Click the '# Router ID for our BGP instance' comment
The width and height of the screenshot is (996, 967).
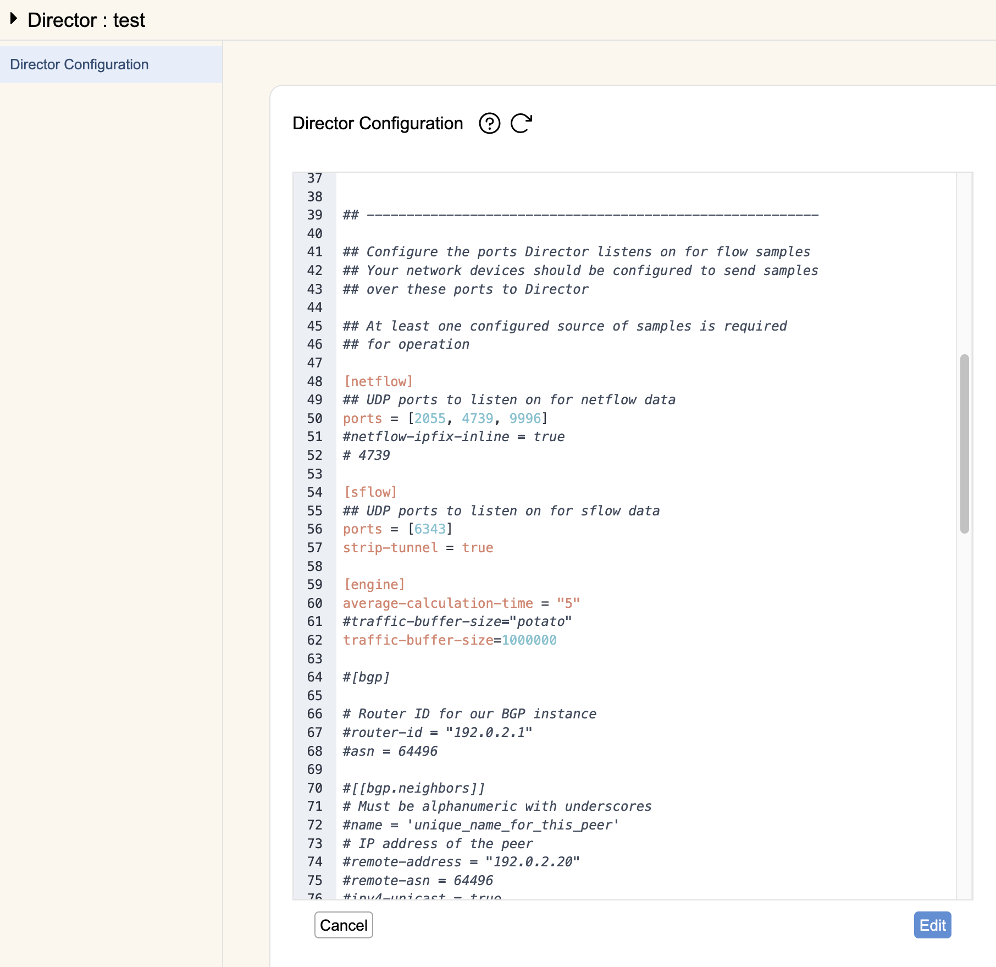[x=469, y=713]
